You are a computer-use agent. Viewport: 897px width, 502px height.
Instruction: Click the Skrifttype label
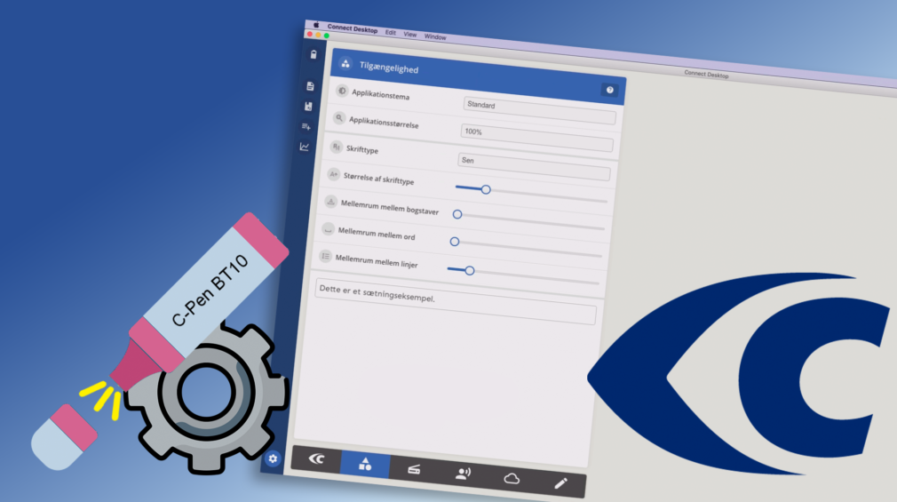362,149
